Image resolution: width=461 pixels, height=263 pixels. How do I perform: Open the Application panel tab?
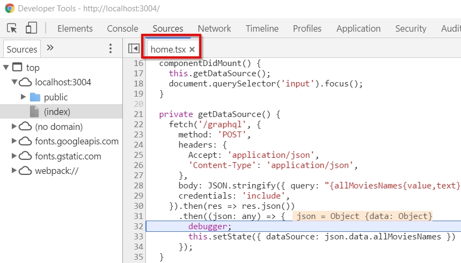point(358,28)
